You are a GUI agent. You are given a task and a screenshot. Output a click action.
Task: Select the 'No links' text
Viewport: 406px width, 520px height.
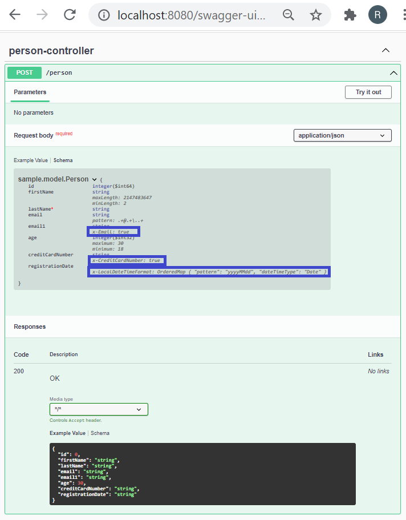tap(379, 371)
